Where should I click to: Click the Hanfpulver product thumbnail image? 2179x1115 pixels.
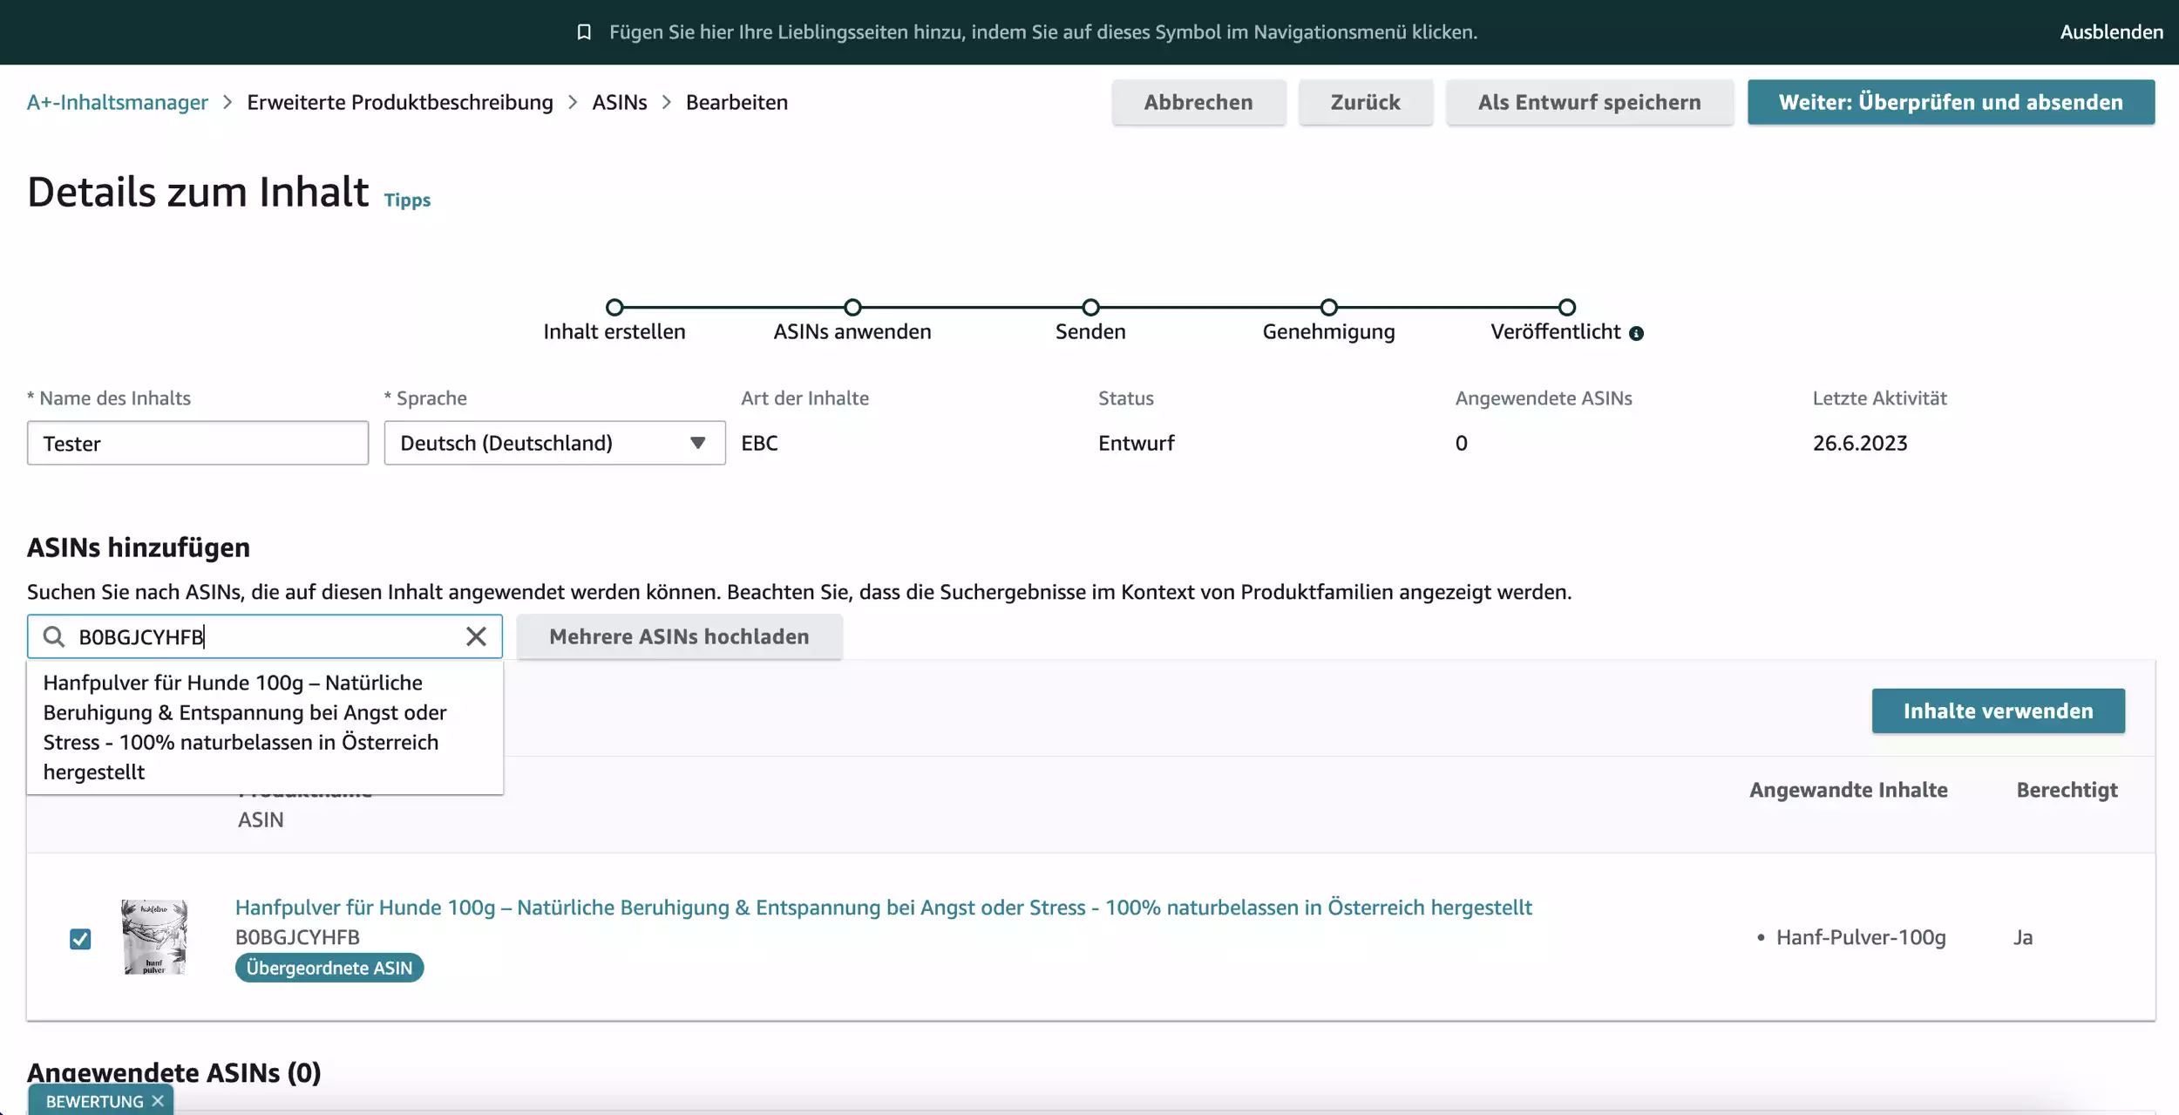pyautogui.click(x=154, y=937)
